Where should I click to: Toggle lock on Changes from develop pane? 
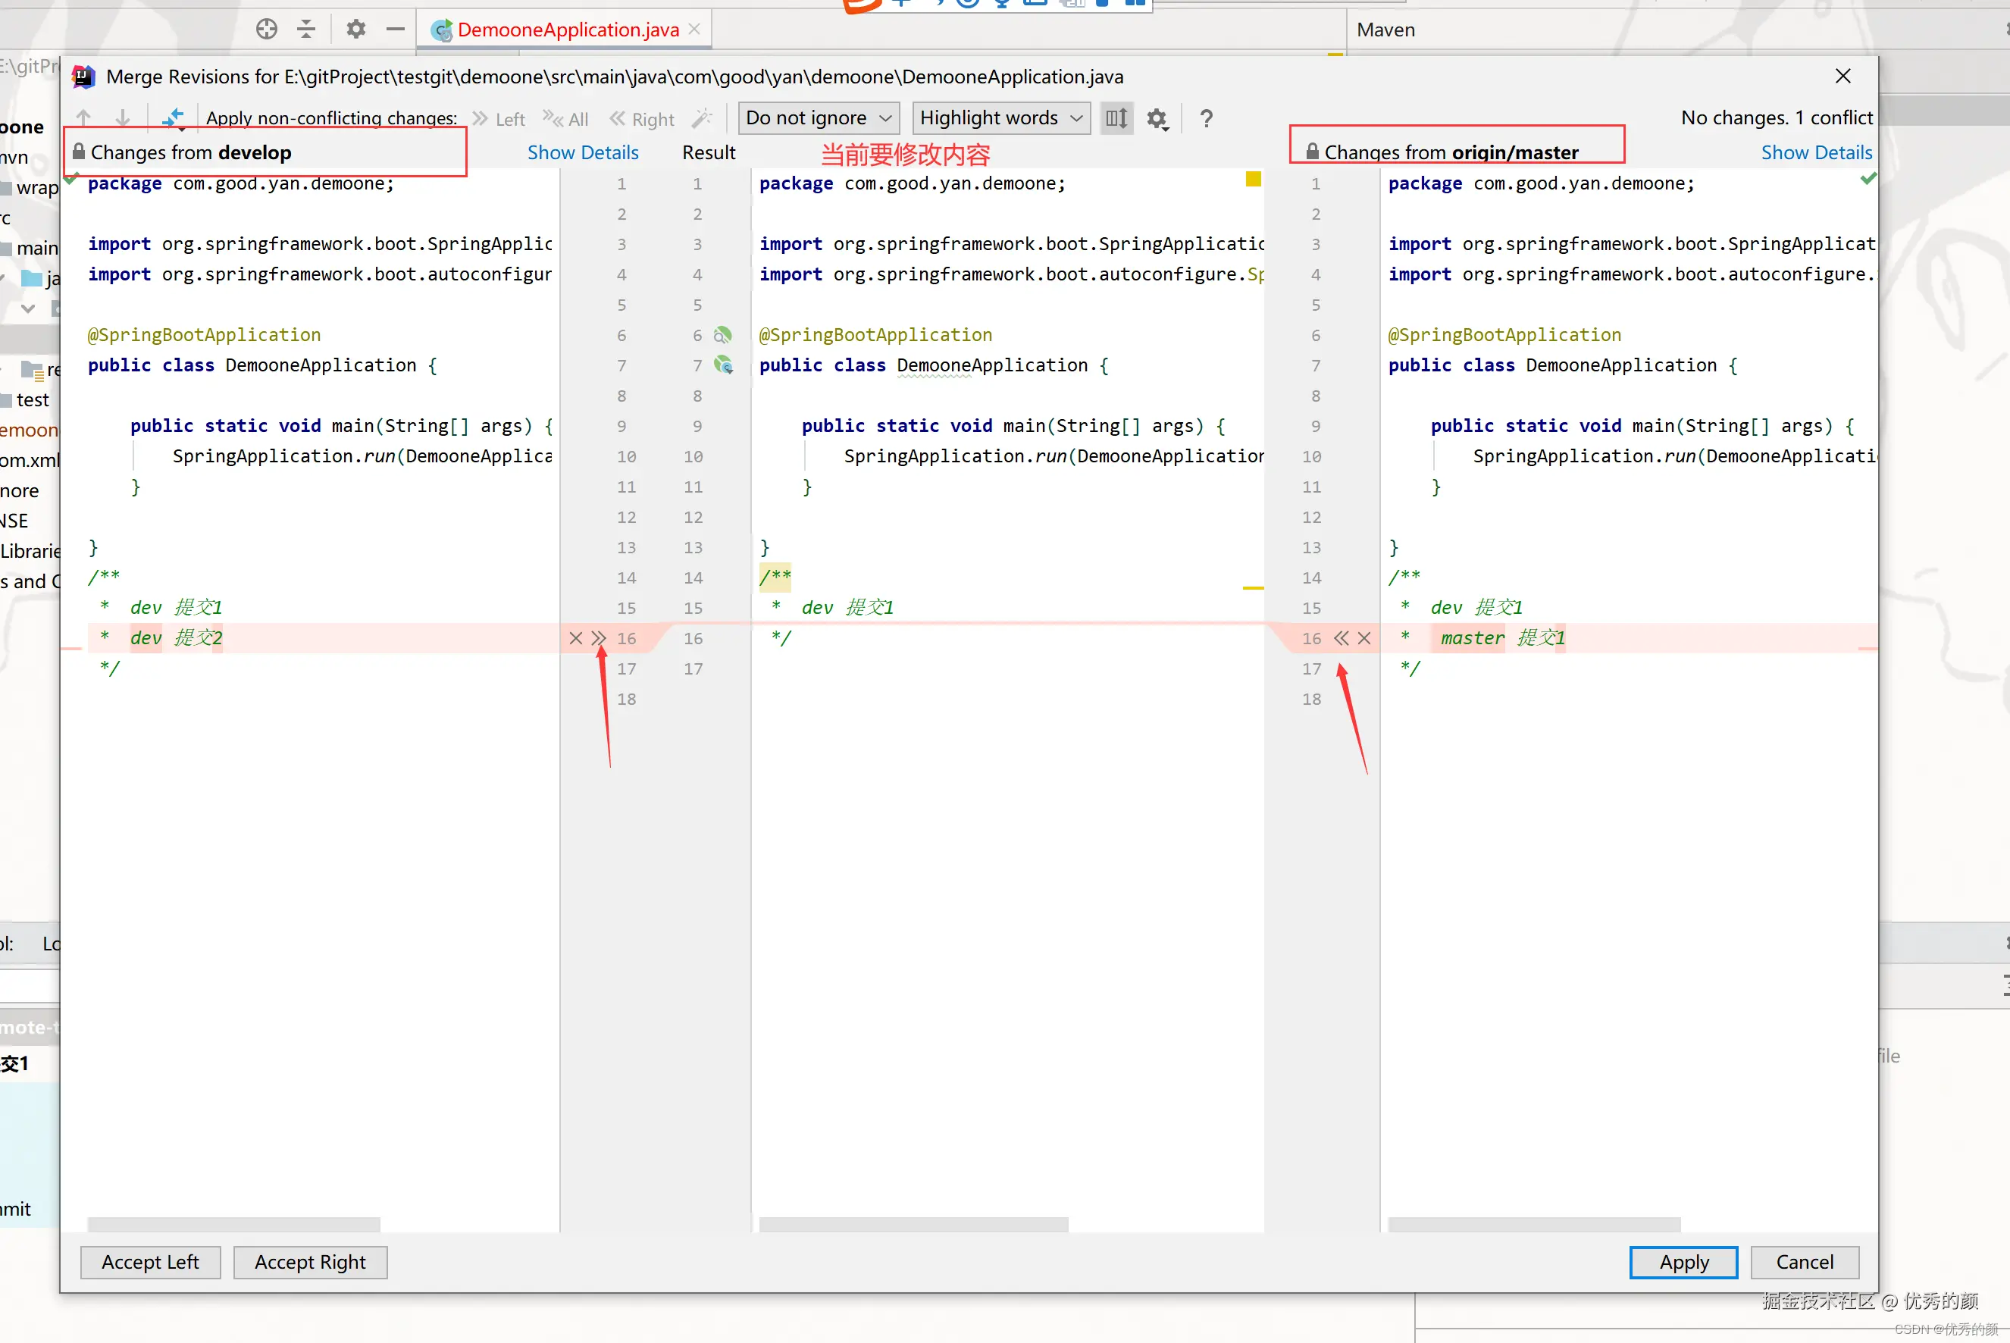pyautogui.click(x=79, y=152)
